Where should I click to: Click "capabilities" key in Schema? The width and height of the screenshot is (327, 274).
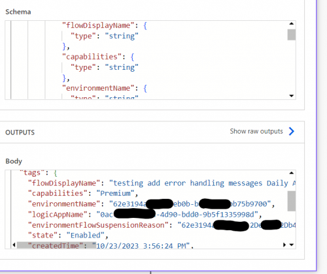[92, 57]
